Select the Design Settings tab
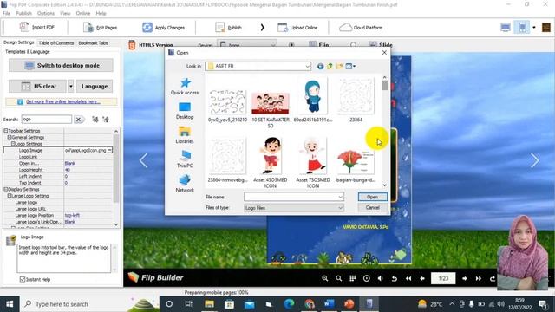Viewport: 555px width, 312px height. 18,42
